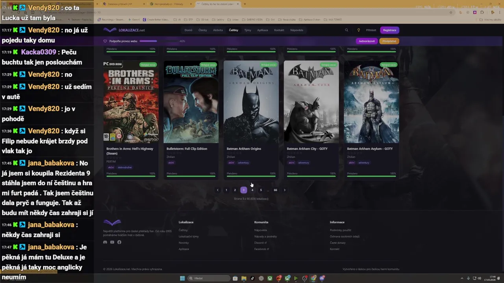
Task: Go to previous page with left arrow
Action: tap(217, 190)
